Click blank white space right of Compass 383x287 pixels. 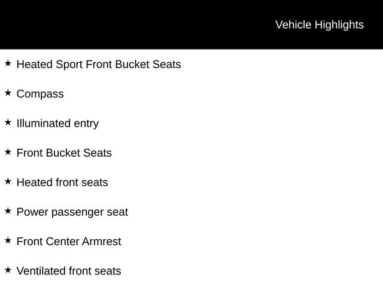(x=239, y=94)
